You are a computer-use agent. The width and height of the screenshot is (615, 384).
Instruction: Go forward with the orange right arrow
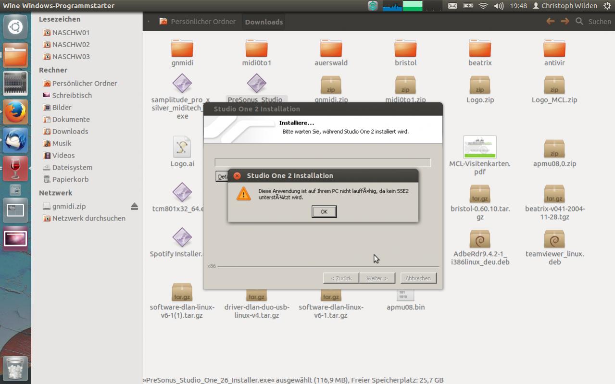coord(565,21)
